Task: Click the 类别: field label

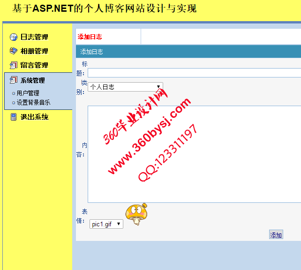Action: [82, 87]
